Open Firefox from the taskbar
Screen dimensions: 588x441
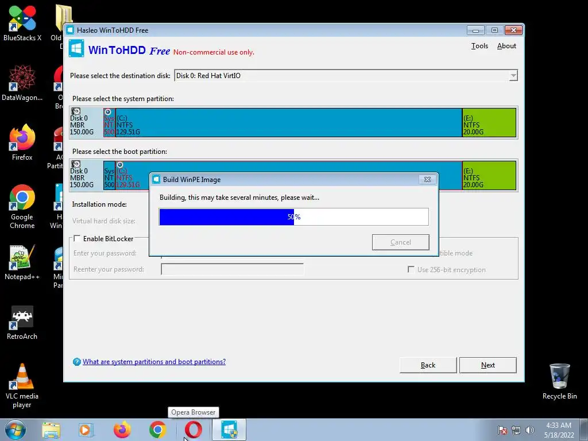coord(122,430)
